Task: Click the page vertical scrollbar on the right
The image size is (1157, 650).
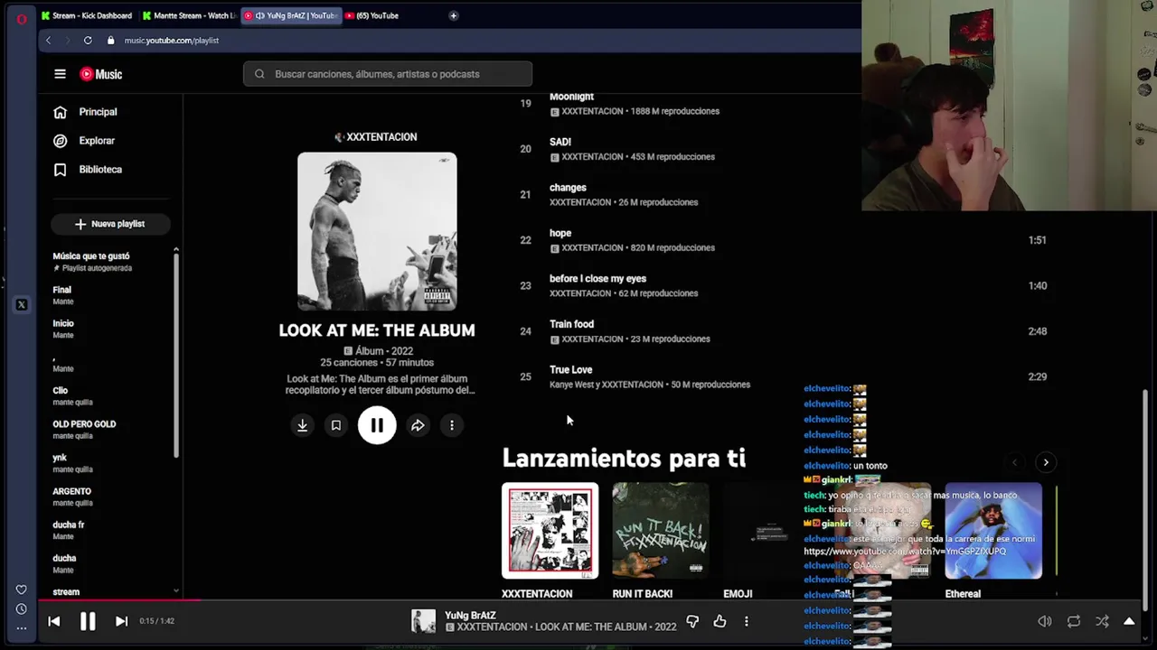Action: point(1146,502)
